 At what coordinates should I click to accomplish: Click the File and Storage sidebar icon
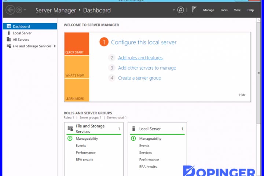[x=9, y=46]
